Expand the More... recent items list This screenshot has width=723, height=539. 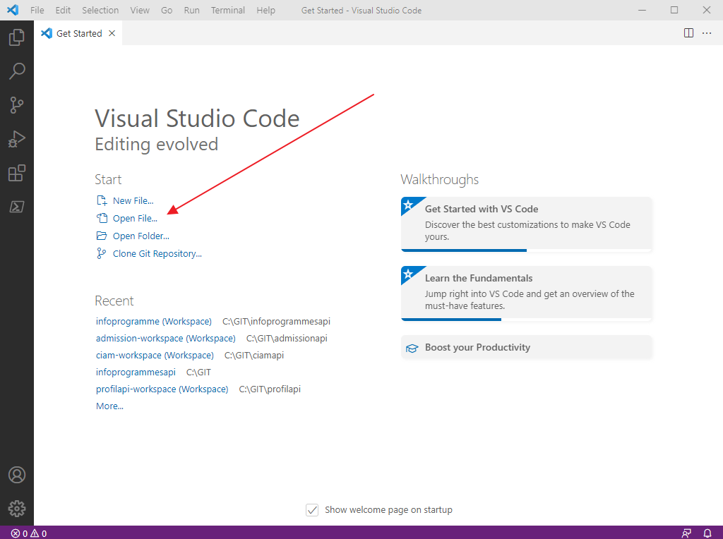pyautogui.click(x=109, y=406)
